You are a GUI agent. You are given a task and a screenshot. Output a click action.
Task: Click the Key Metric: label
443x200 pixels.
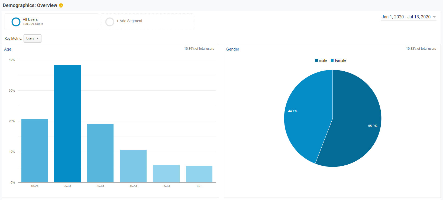click(x=13, y=39)
